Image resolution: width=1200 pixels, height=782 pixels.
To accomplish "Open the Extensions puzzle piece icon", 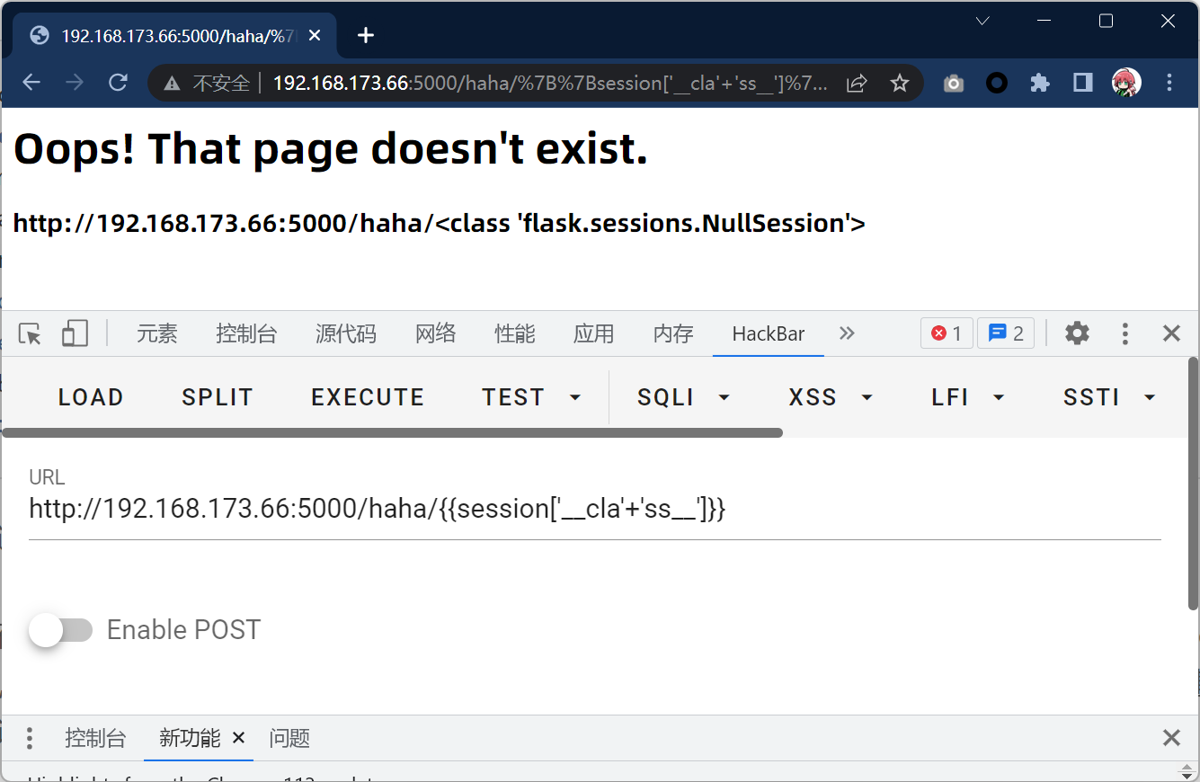I will click(x=1039, y=84).
